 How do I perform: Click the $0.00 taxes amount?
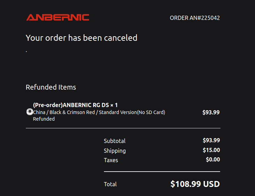pyautogui.click(x=213, y=159)
